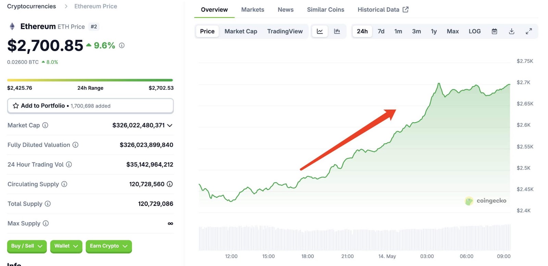The width and height of the screenshot is (548, 266).
Task: Select the 1m time range
Action: point(398,31)
